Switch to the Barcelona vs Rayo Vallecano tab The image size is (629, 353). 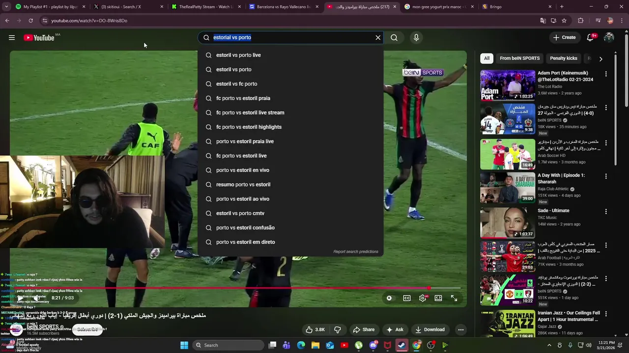(x=284, y=7)
